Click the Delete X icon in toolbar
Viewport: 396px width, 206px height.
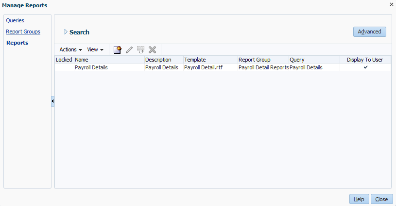click(x=152, y=49)
